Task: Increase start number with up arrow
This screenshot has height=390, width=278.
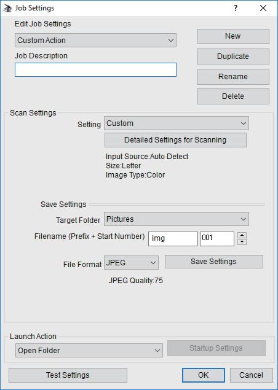Action: coord(242,235)
